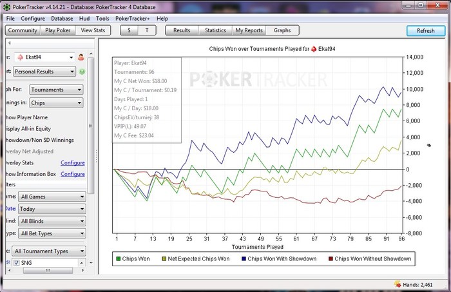Open the All Bet Types dropdown

(x=52, y=233)
